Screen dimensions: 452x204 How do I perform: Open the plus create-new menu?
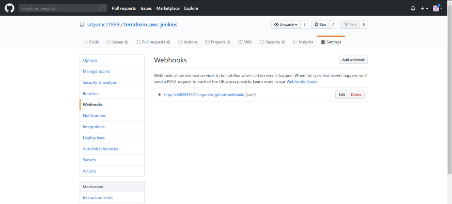point(424,8)
